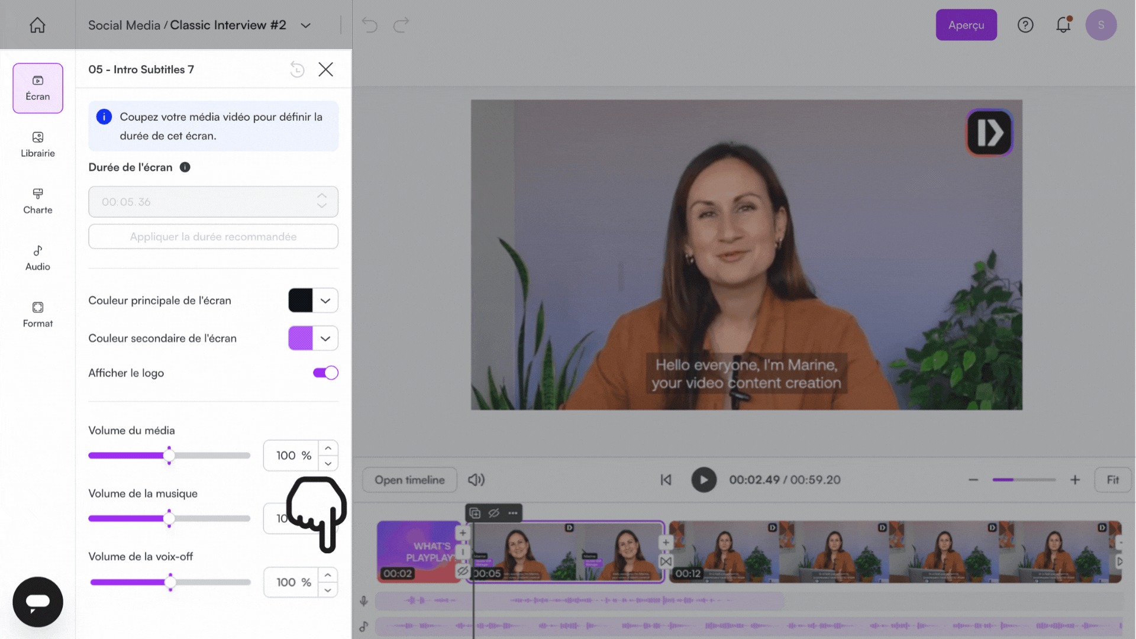
Task: Expand the project name dropdown chevron
Action: click(305, 25)
